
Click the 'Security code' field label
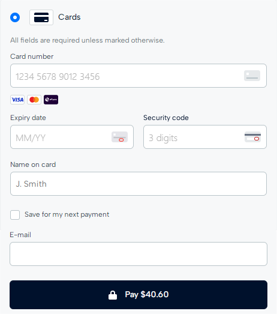tap(166, 118)
